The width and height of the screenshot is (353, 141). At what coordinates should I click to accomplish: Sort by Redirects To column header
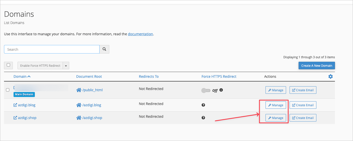[149, 76]
